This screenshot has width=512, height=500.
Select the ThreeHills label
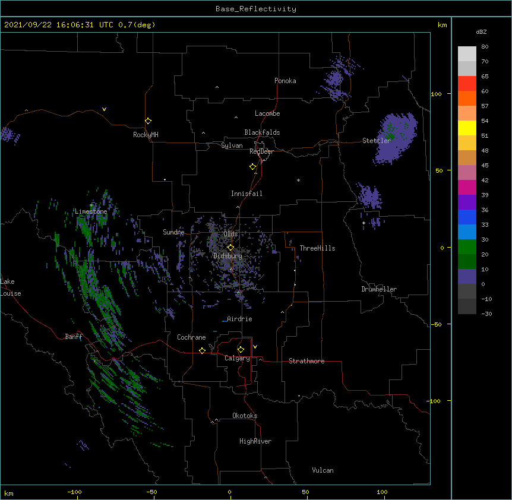pyautogui.click(x=317, y=248)
